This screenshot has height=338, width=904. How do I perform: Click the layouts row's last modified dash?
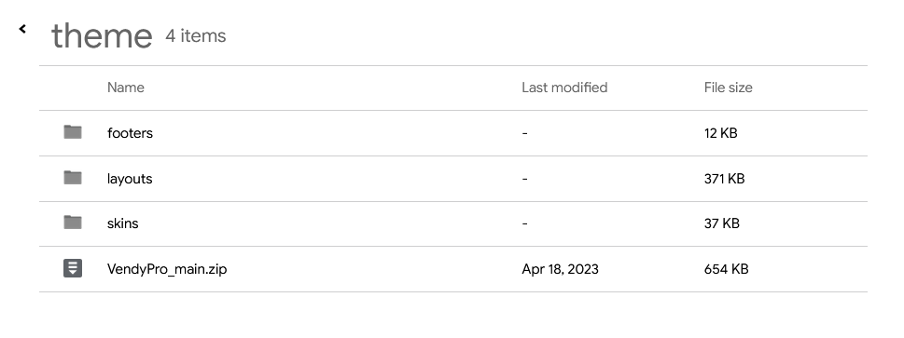(524, 179)
